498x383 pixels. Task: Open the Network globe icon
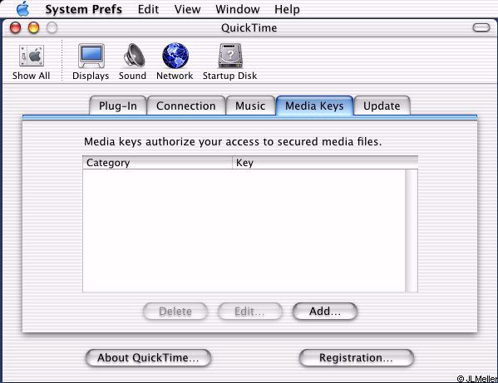pos(175,56)
